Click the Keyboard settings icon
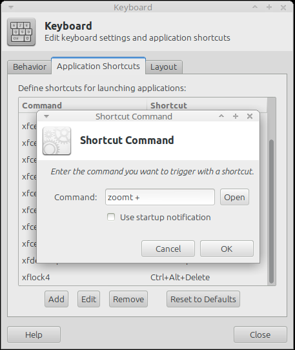 tap(21, 32)
